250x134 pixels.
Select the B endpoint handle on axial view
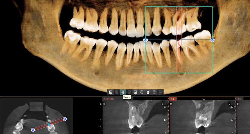click(x=64, y=119)
